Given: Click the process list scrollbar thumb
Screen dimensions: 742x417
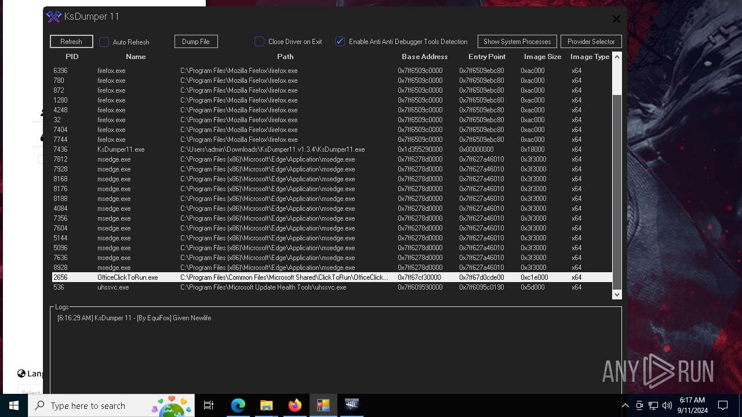Looking at the screenshot, I should 617,191.
